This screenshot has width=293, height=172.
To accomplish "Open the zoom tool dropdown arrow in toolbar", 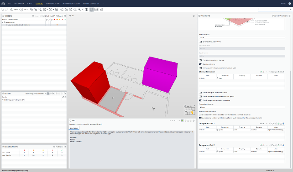I will (x=82, y=10).
